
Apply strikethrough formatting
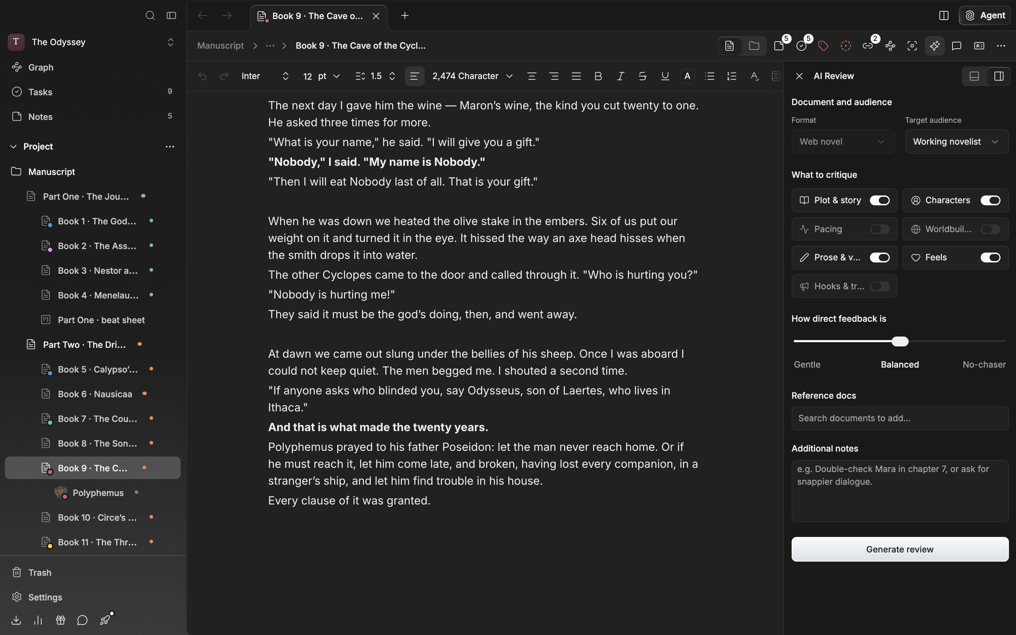[642, 76]
